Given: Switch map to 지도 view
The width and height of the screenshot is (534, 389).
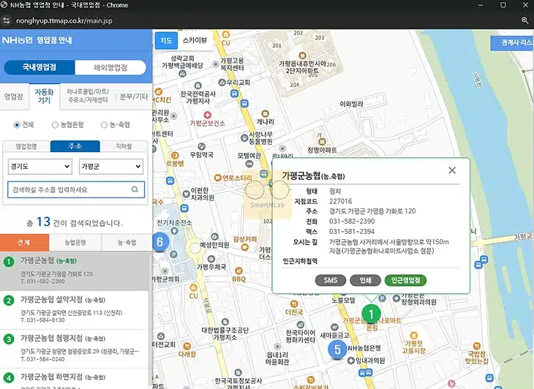Looking at the screenshot, I should click(x=166, y=41).
